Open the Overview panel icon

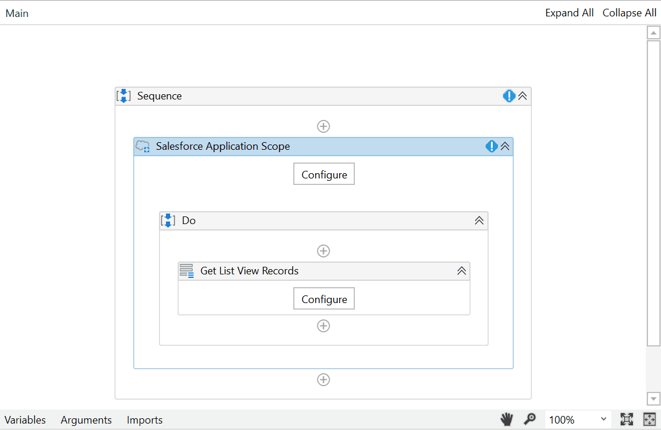pos(649,419)
